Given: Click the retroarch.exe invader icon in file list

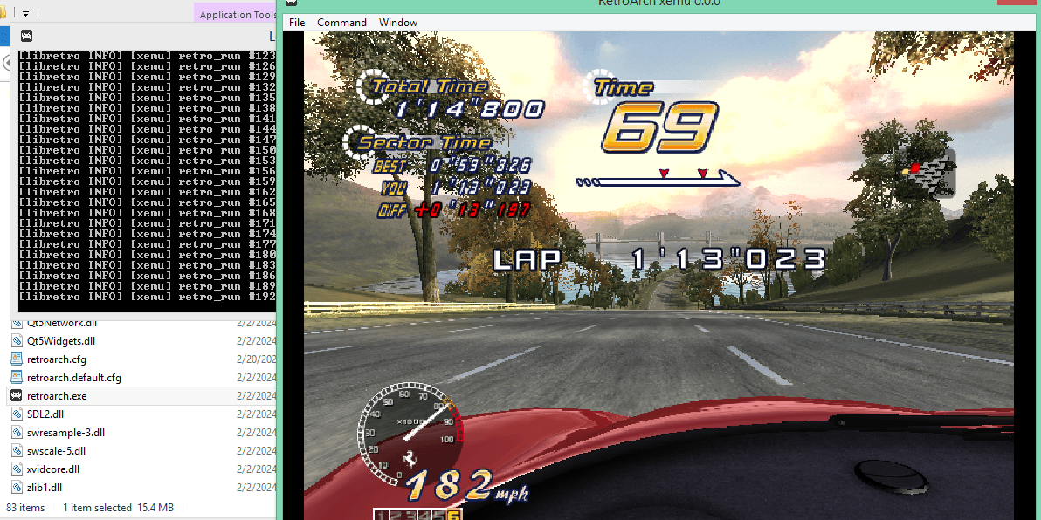Looking at the screenshot, I should coord(17,396).
